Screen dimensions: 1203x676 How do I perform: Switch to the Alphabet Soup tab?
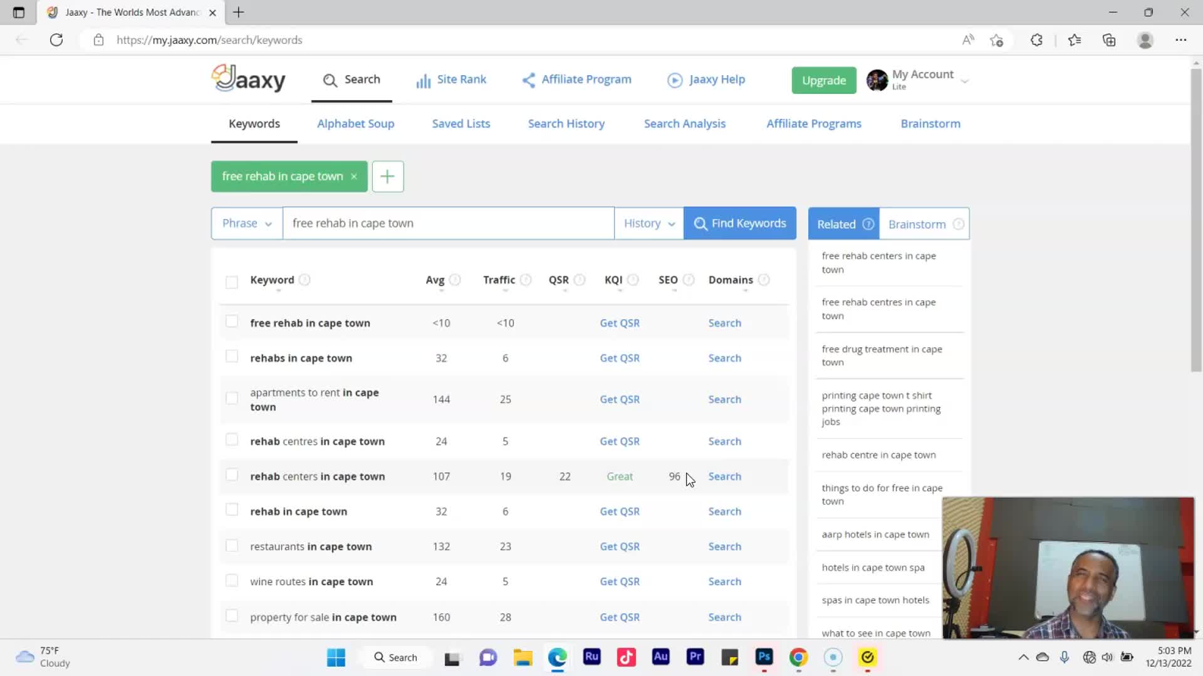(355, 123)
